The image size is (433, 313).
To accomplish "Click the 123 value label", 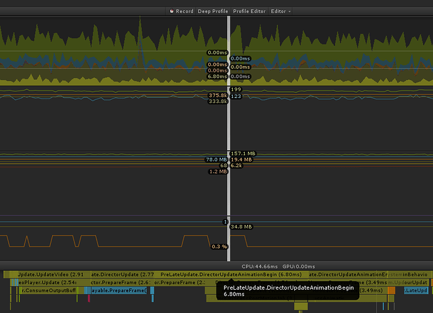I will click(x=236, y=96).
